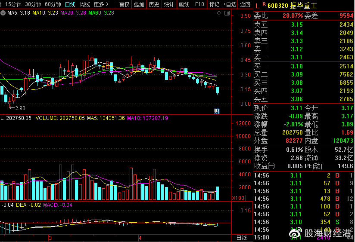Select the 卖五 3.15 order row
This screenshot has width=355, height=242.
[304, 25]
